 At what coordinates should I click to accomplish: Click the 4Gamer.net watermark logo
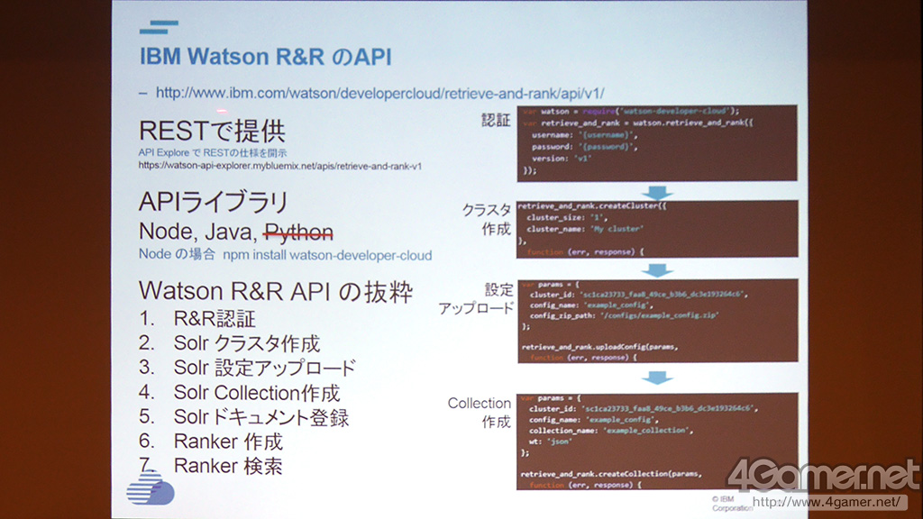click(x=823, y=476)
